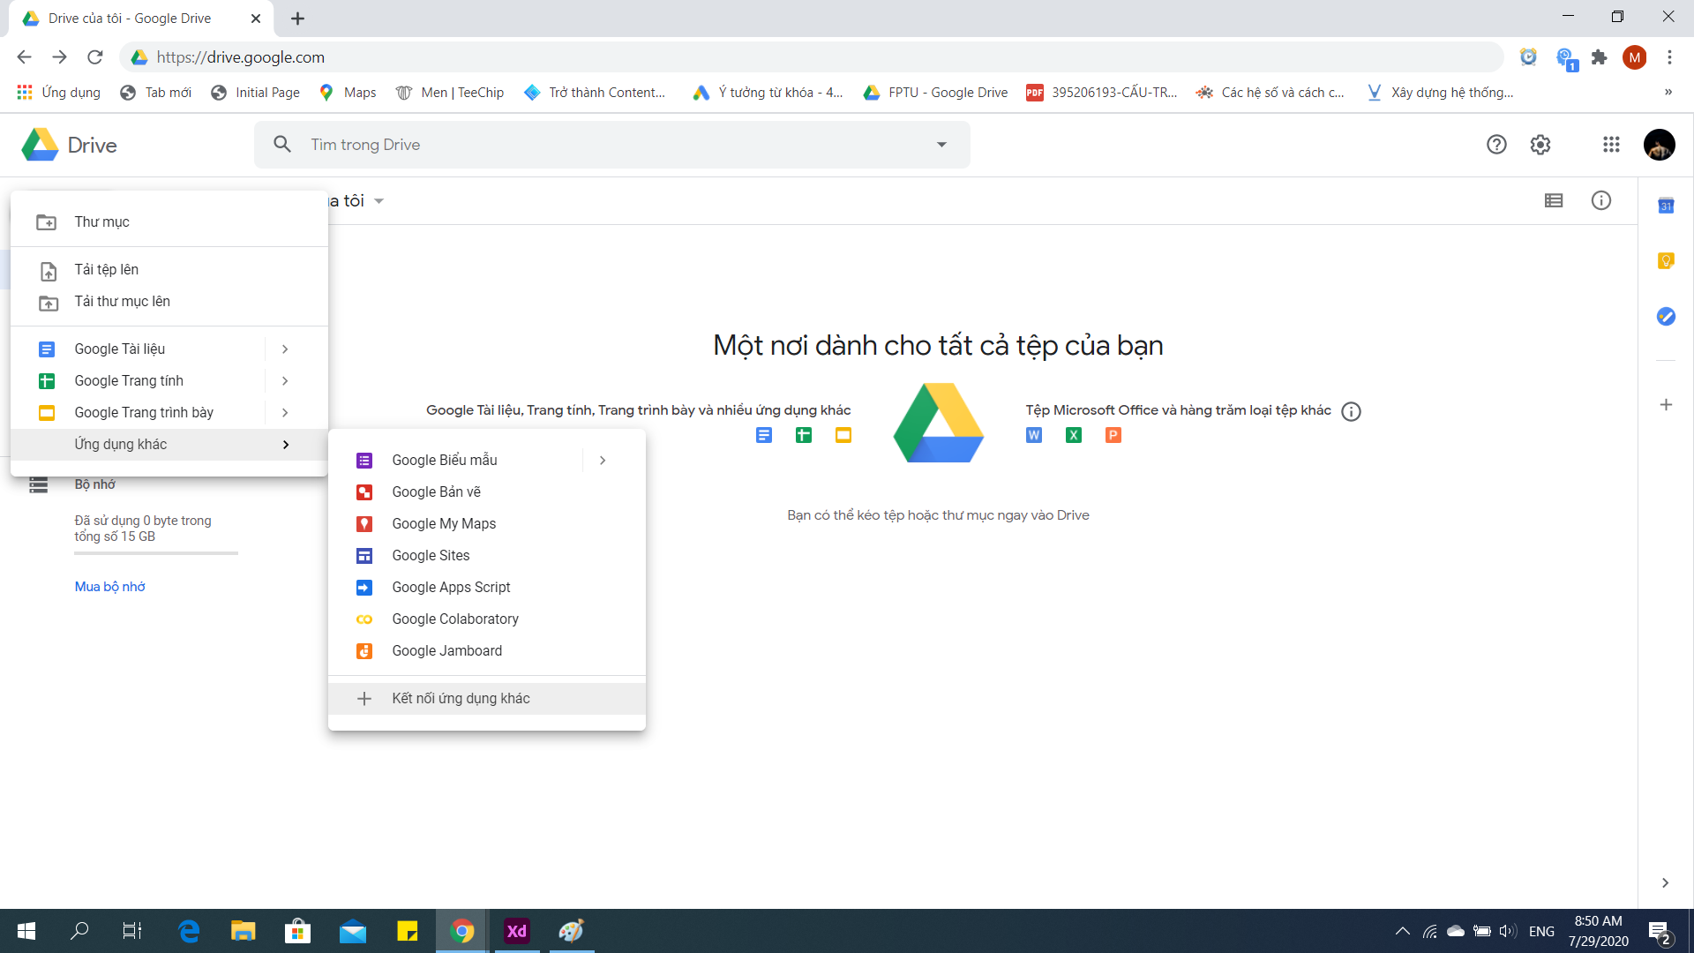Expand Google Trang trình bày submenu arrow
Screen dimensions: 1694x953
coord(285,413)
